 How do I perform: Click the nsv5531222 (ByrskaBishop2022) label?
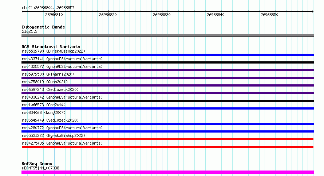[54, 135]
